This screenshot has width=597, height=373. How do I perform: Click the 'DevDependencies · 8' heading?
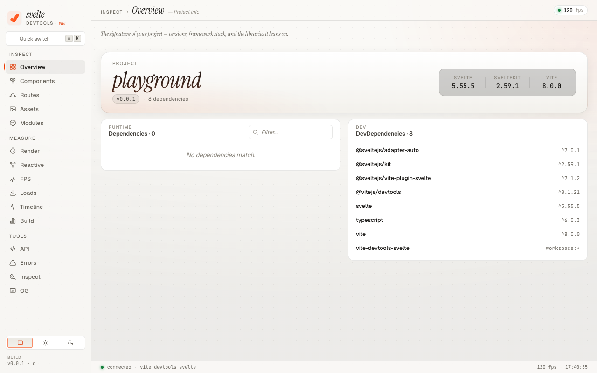pyautogui.click(x=384, y=134)
